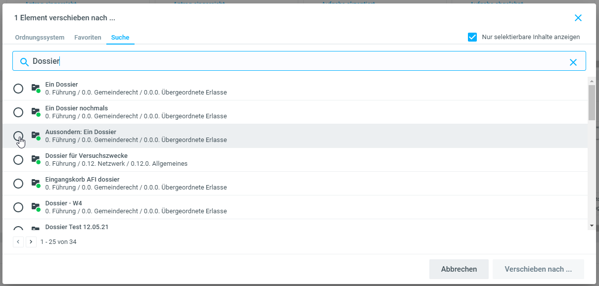Viewport: 599px width, 286px height.
Task: Open the Favoriten tab
Action: tap(88, 38)
